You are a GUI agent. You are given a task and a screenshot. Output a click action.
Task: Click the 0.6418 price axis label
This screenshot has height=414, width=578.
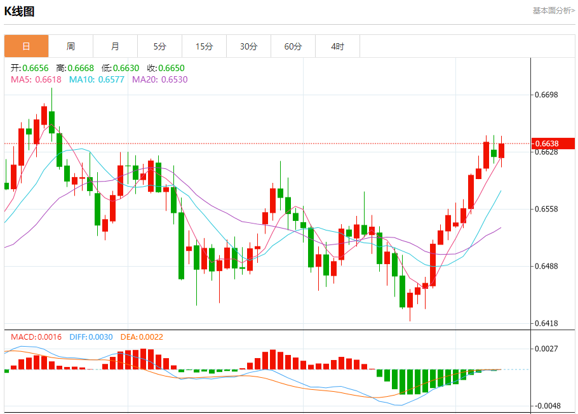[x=546, y=324]
